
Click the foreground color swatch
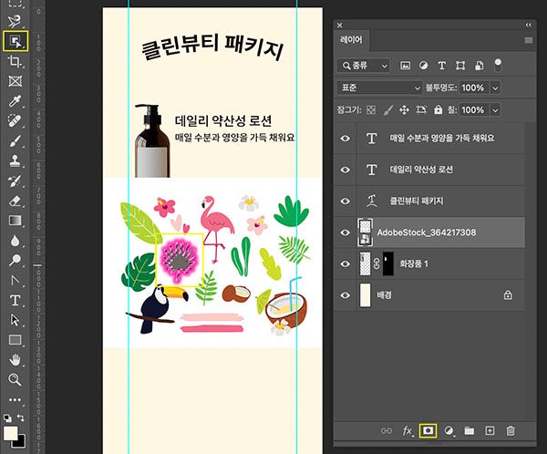[x=11, y=433]
